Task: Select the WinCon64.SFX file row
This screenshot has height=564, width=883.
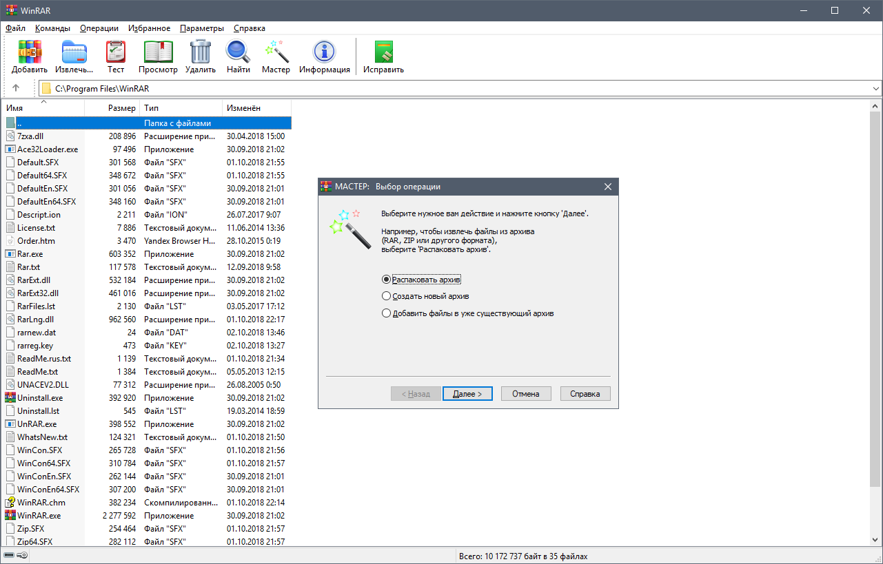Action: click(148, 463)
